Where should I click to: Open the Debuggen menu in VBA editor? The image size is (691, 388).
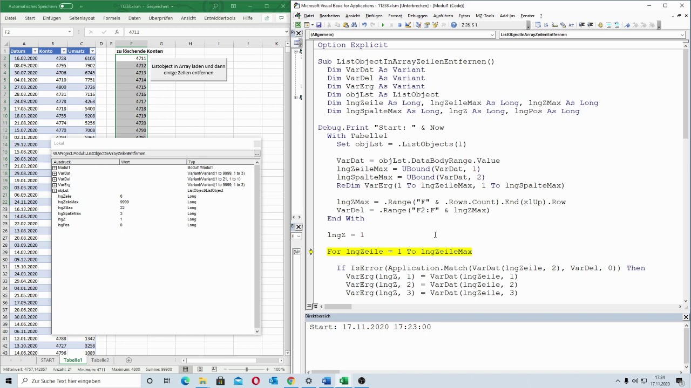417,16
